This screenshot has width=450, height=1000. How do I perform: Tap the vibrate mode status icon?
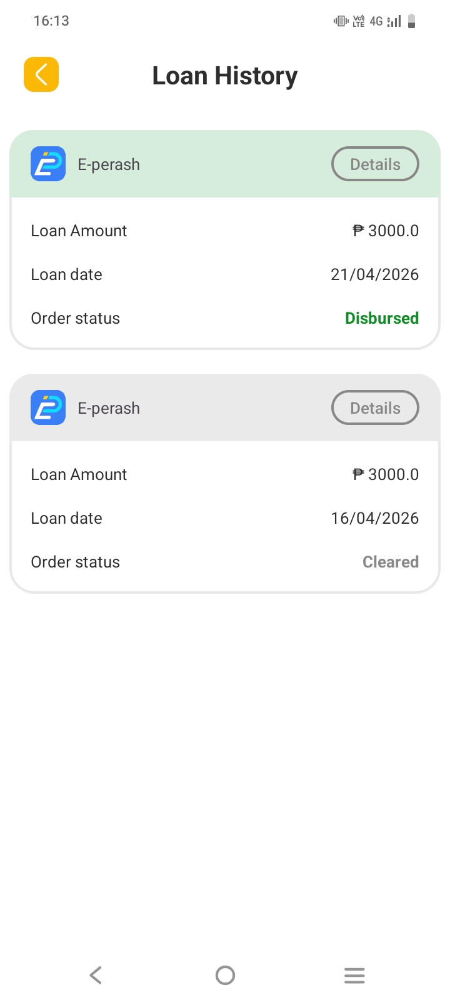(x=341, y=21)
